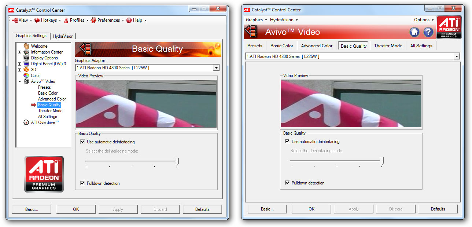
Task: Expand the Digital Panel (DVI) 3 node
Action: tap(19, 64)
